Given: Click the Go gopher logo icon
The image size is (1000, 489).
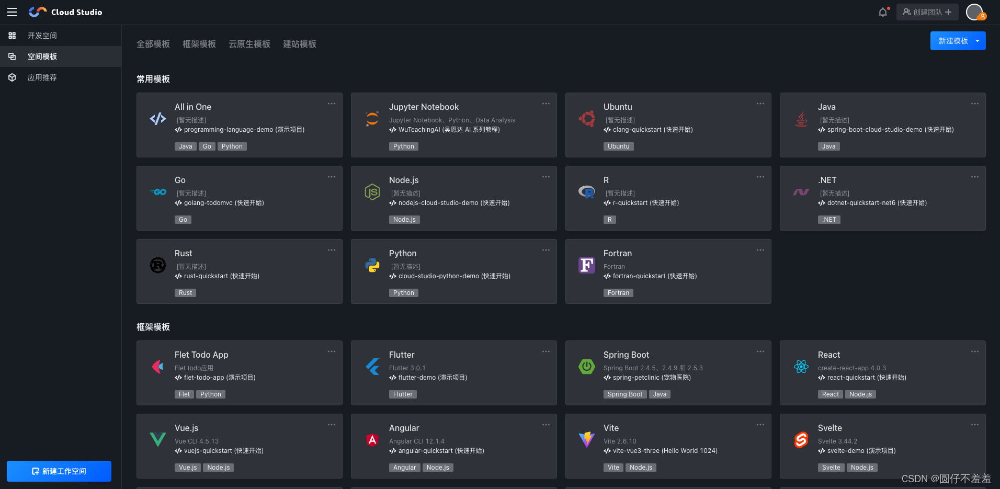Looking at the screenshot, I should coord(158,192).
